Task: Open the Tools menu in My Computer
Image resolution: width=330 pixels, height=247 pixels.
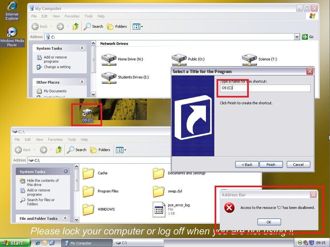Action: (x=88, y=16)
